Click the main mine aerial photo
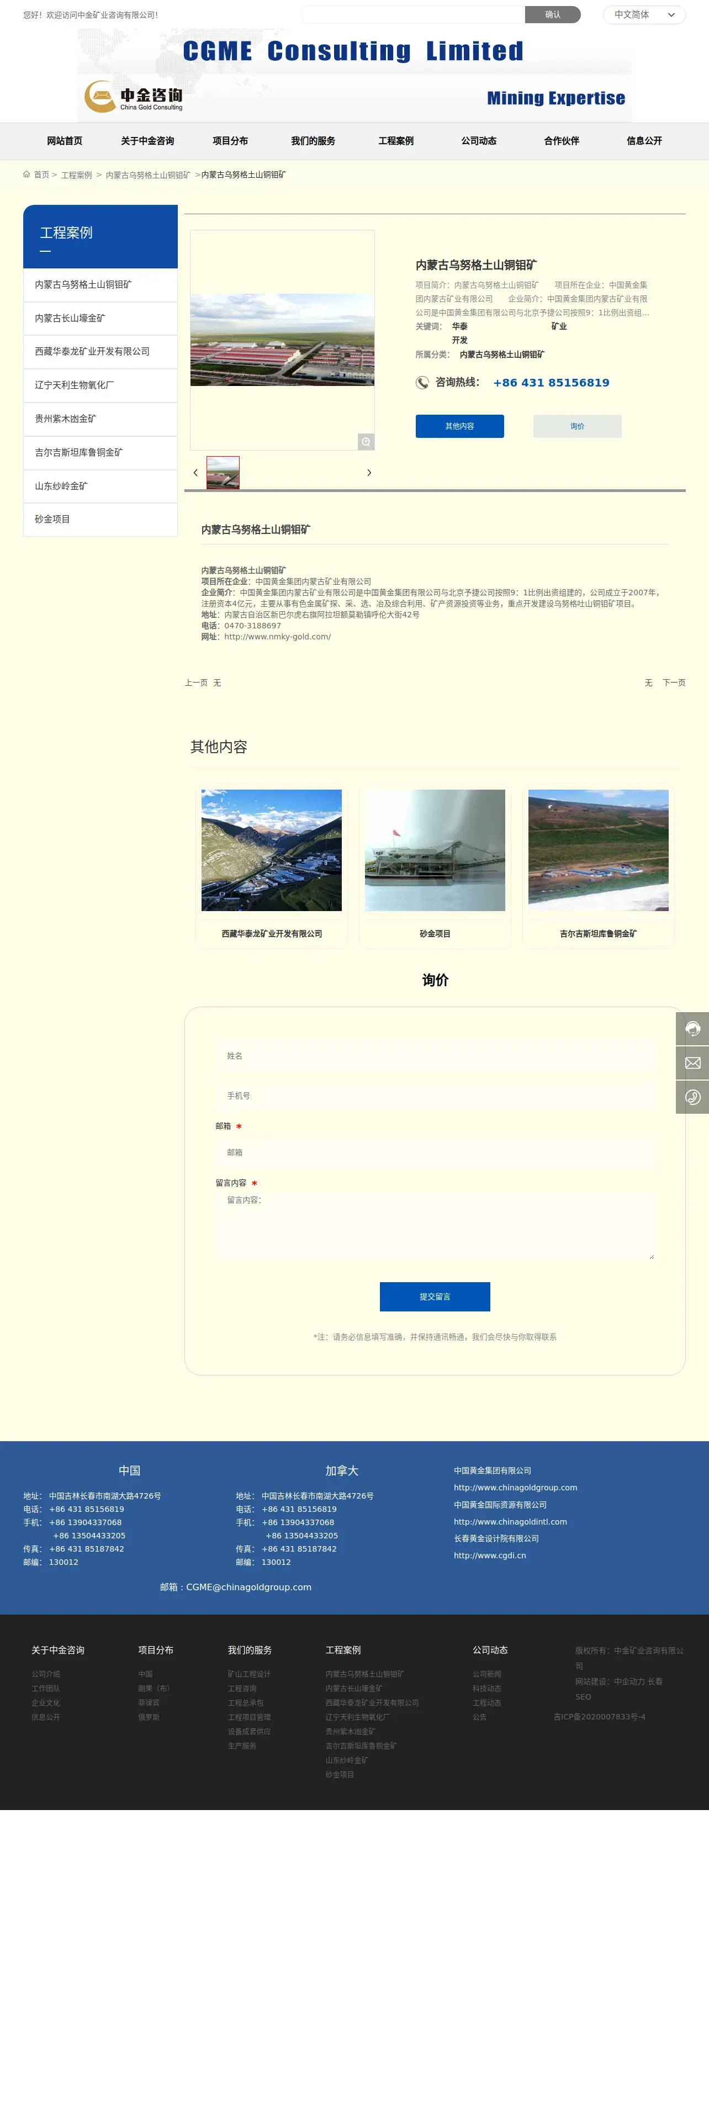Screen dimensions: 709x2127 [x=282, y=340]
